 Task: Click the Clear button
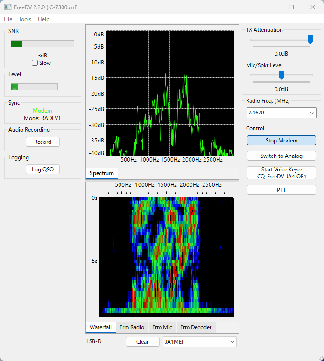coord(142,342)
